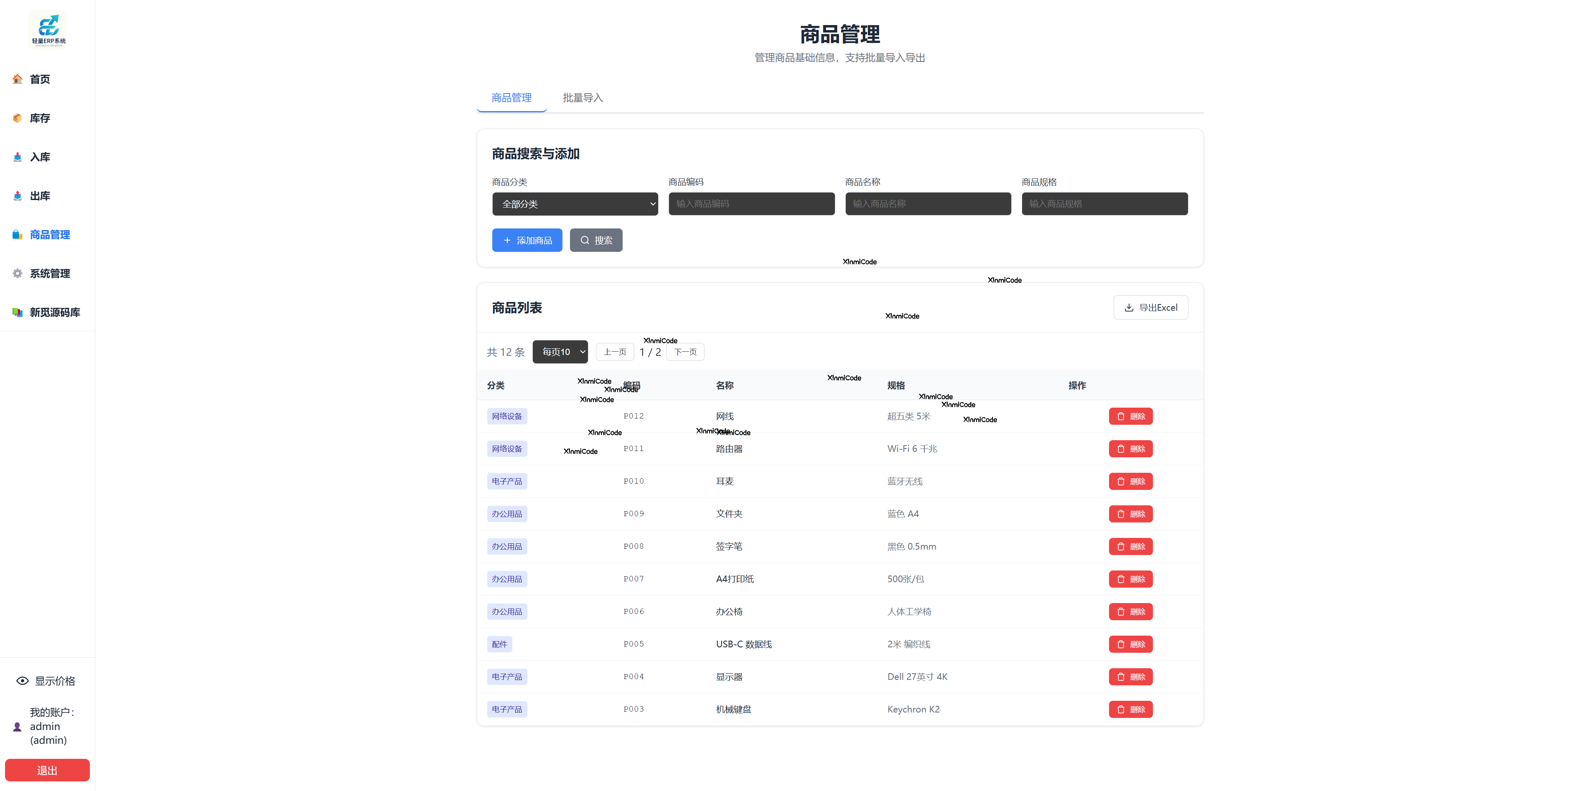Click the magnifier icon inside 搜索 button
Viewport: 1585px width, 791px height.
tap(585, 240)
